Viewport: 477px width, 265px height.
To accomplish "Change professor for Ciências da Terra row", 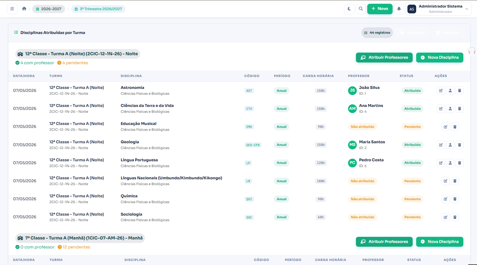I will 450,109.
